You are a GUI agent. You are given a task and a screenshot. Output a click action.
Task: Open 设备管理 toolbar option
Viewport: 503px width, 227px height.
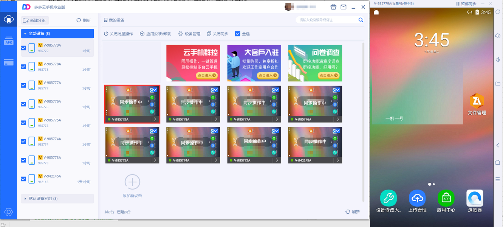(189, 34)
